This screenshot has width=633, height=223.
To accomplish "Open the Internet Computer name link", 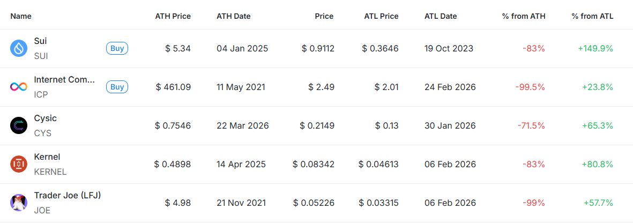I will click(64, 80).
